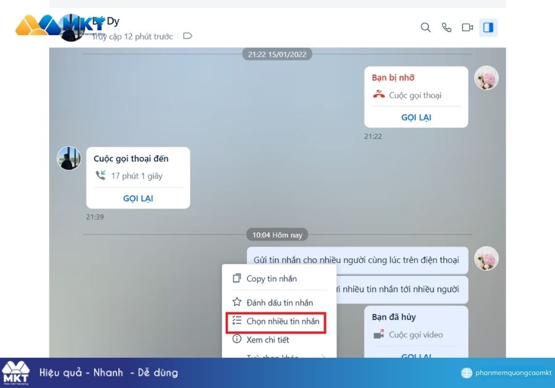Open the in-conversation search magnifier icon
Viewport: 555px width, 388px height.
click(x=425, y=27)
